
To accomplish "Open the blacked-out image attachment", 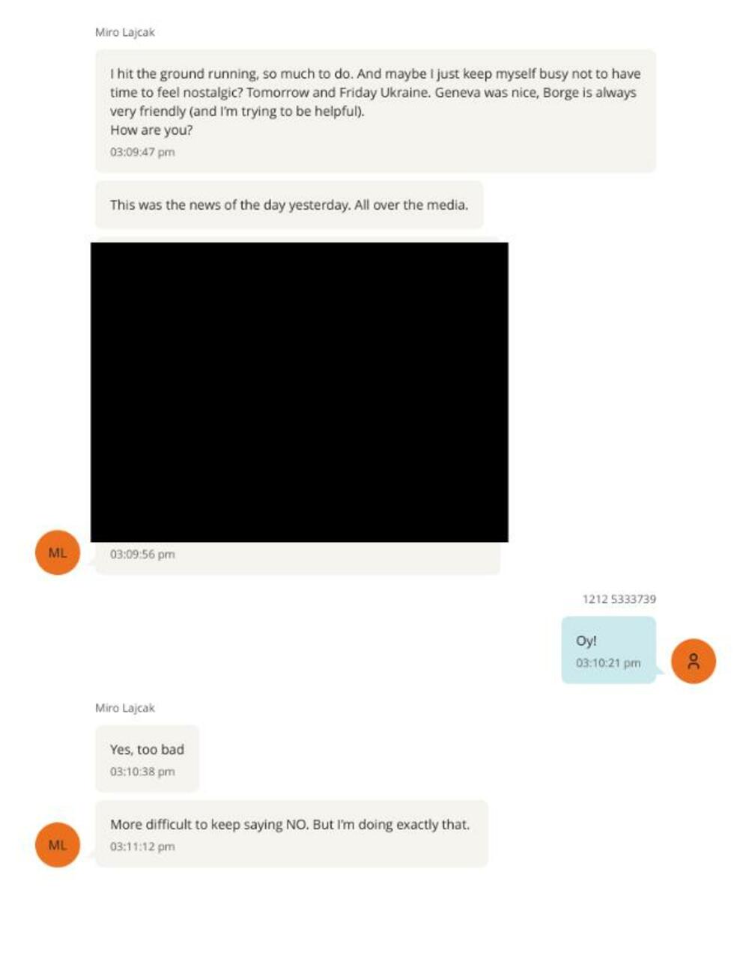I will click(300, 392).
